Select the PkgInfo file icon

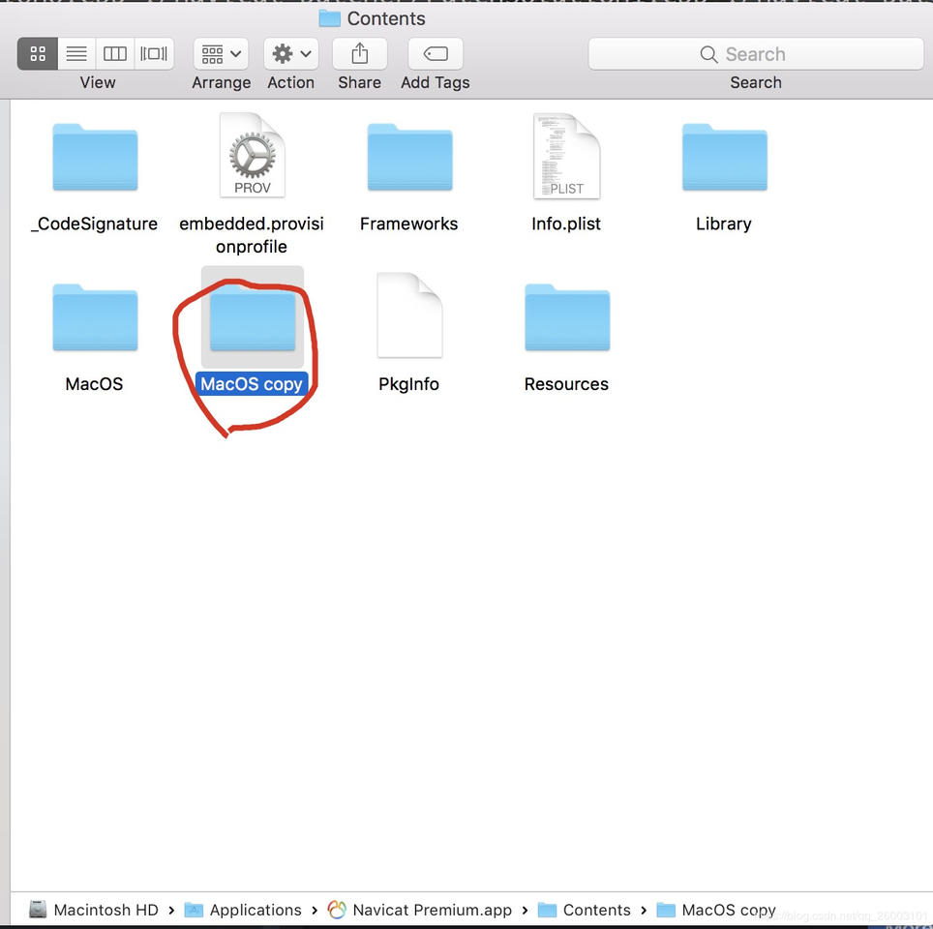tap(410, 315)
